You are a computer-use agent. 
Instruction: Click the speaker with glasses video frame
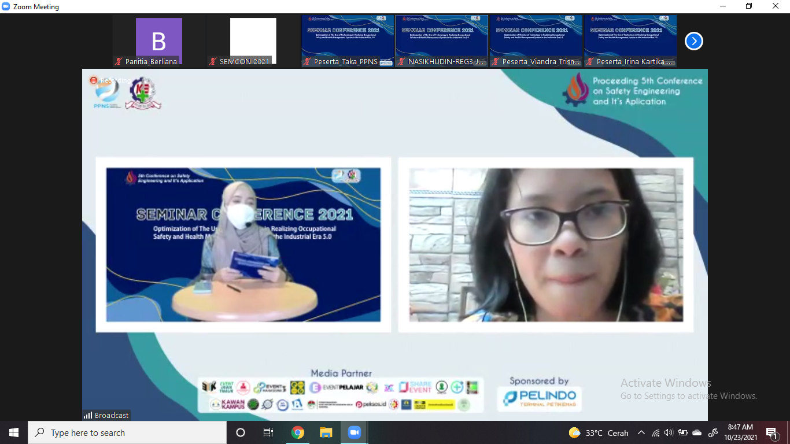[546, 245]
